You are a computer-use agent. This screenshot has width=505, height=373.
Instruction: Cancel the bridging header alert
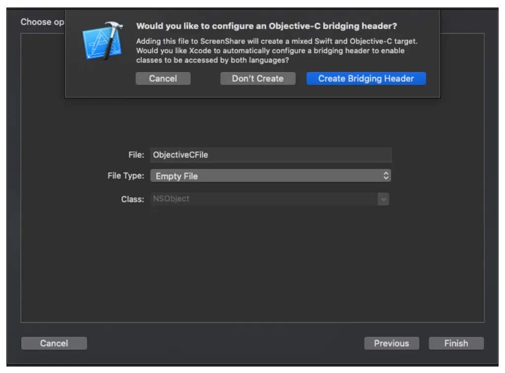coord(163,78)
